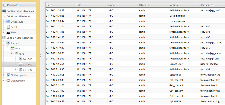Collapse the Journal tree node
This screenshot has height=105, width=225.
click(x=3, y=43)
